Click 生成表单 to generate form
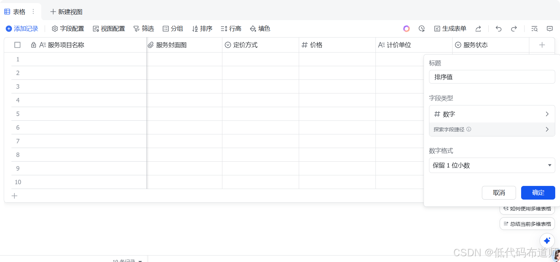Viewport: 560px width, 262px height. (x=450, y=29)
